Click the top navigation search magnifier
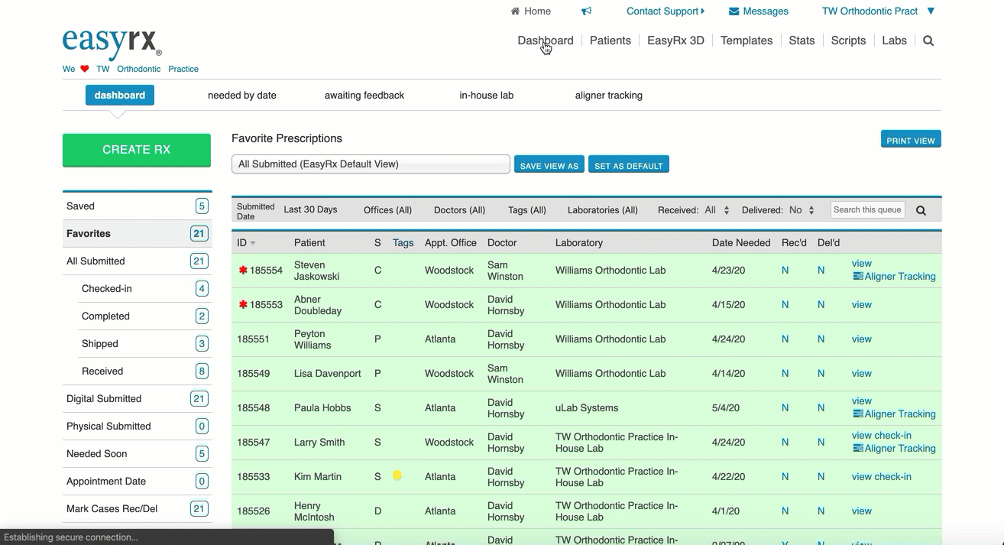This screenshot has width=1004, height=545. [928, 41]
